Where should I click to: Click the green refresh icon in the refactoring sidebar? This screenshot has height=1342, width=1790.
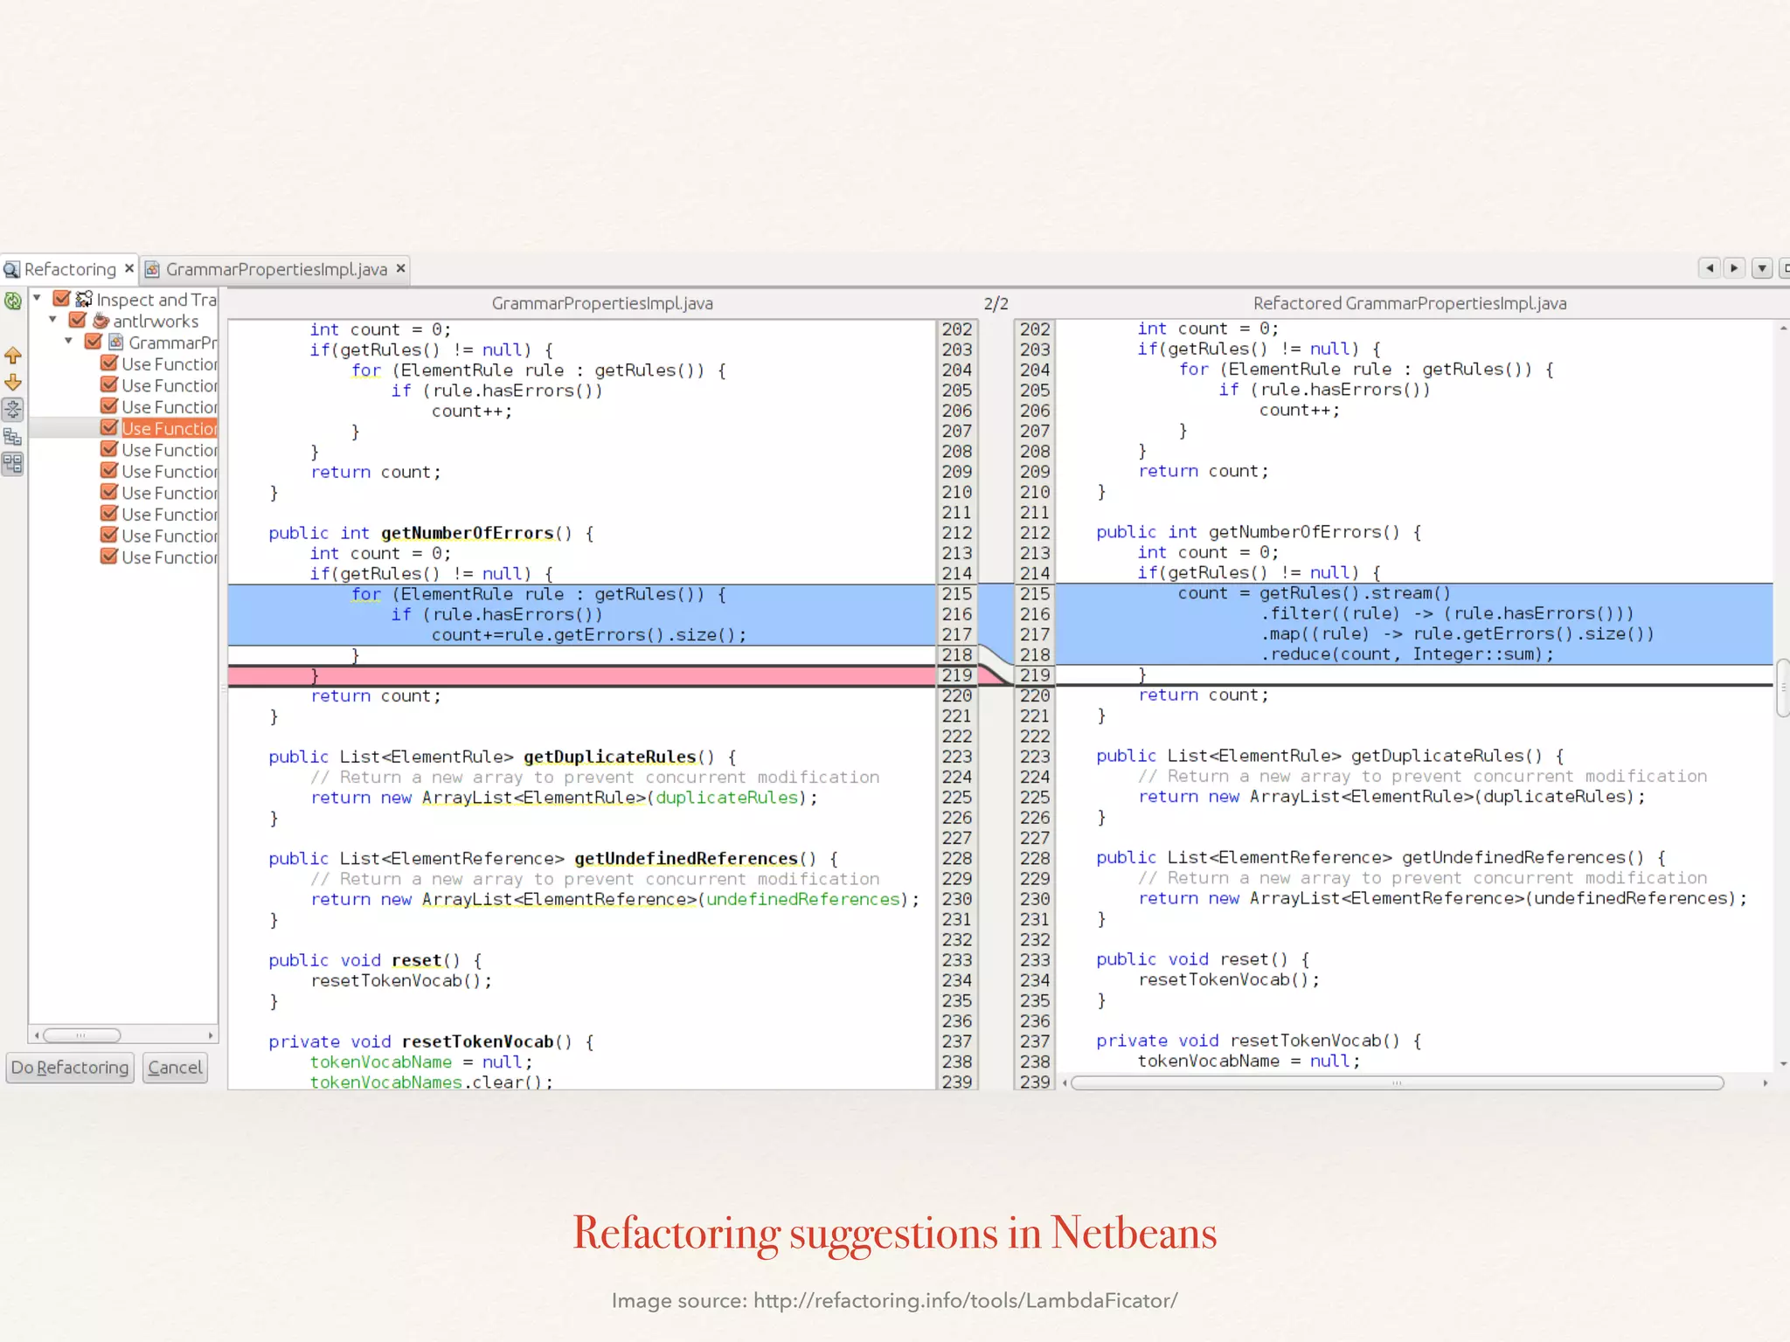(13, 301)
